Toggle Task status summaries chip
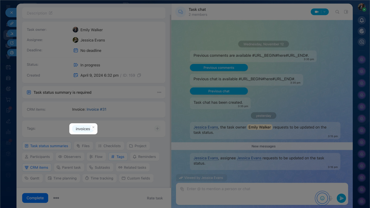This screenshot has width=370, height=208. [x=47, y=146]
